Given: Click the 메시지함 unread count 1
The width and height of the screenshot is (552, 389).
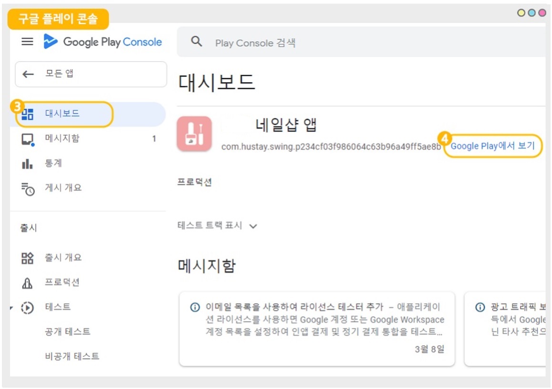Looking at the screenshot, I should [x=154, y=139].
